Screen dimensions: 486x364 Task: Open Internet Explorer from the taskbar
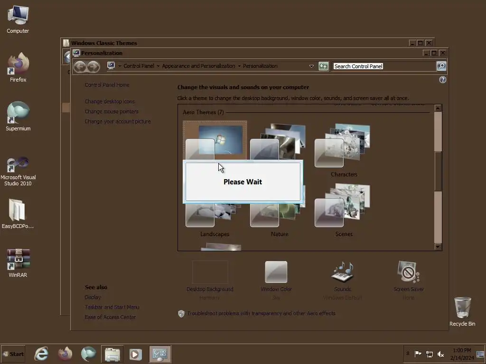(x=41, y=354)
